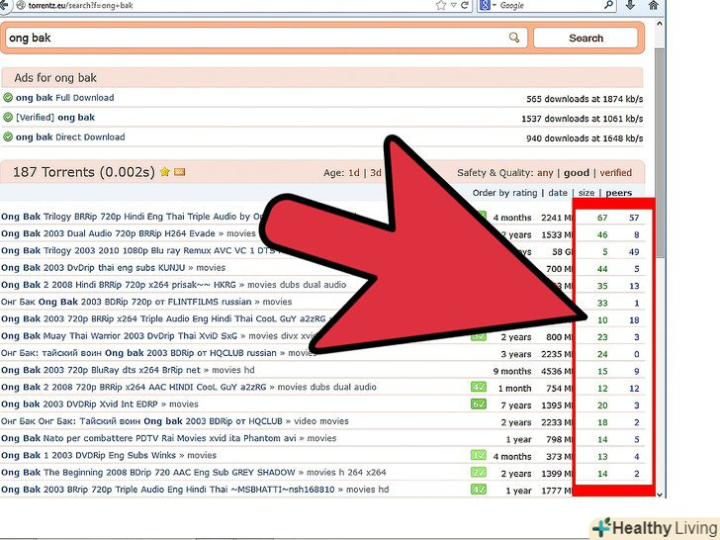The image size is (720, 540).
Task: Click the orange feed icon next to 187 Torrents
Action: point(180,172)
